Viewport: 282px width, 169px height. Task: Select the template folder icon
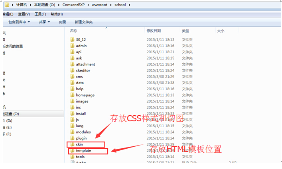click(72, 151)
